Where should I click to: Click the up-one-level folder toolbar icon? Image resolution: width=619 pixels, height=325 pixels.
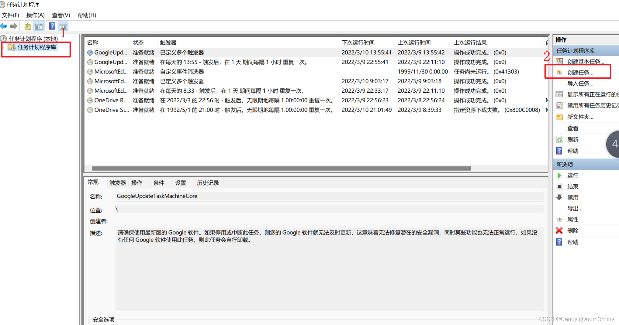[x=28, y=26]
